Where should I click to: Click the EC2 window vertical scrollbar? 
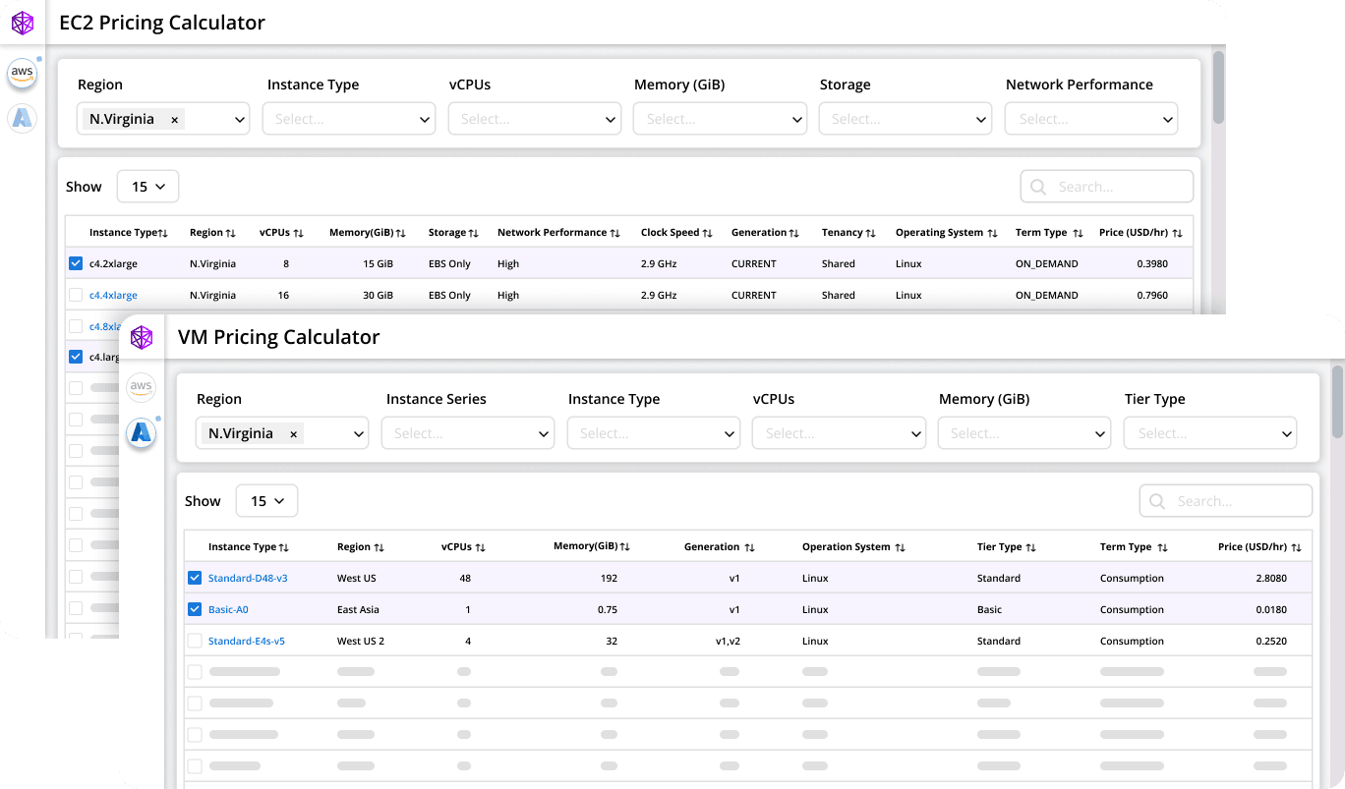point(1219,86)
